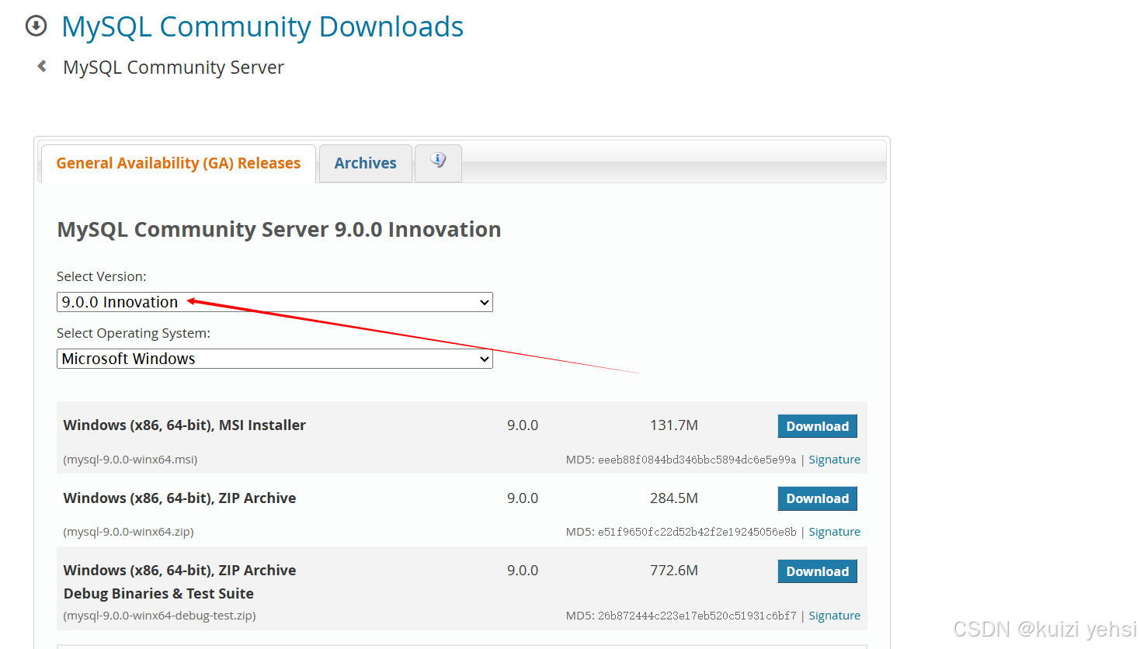Open the Select Version dropdown showing 9.0.0 Innovation
This screenshot has width=1140, height=649.
[275, 302]
